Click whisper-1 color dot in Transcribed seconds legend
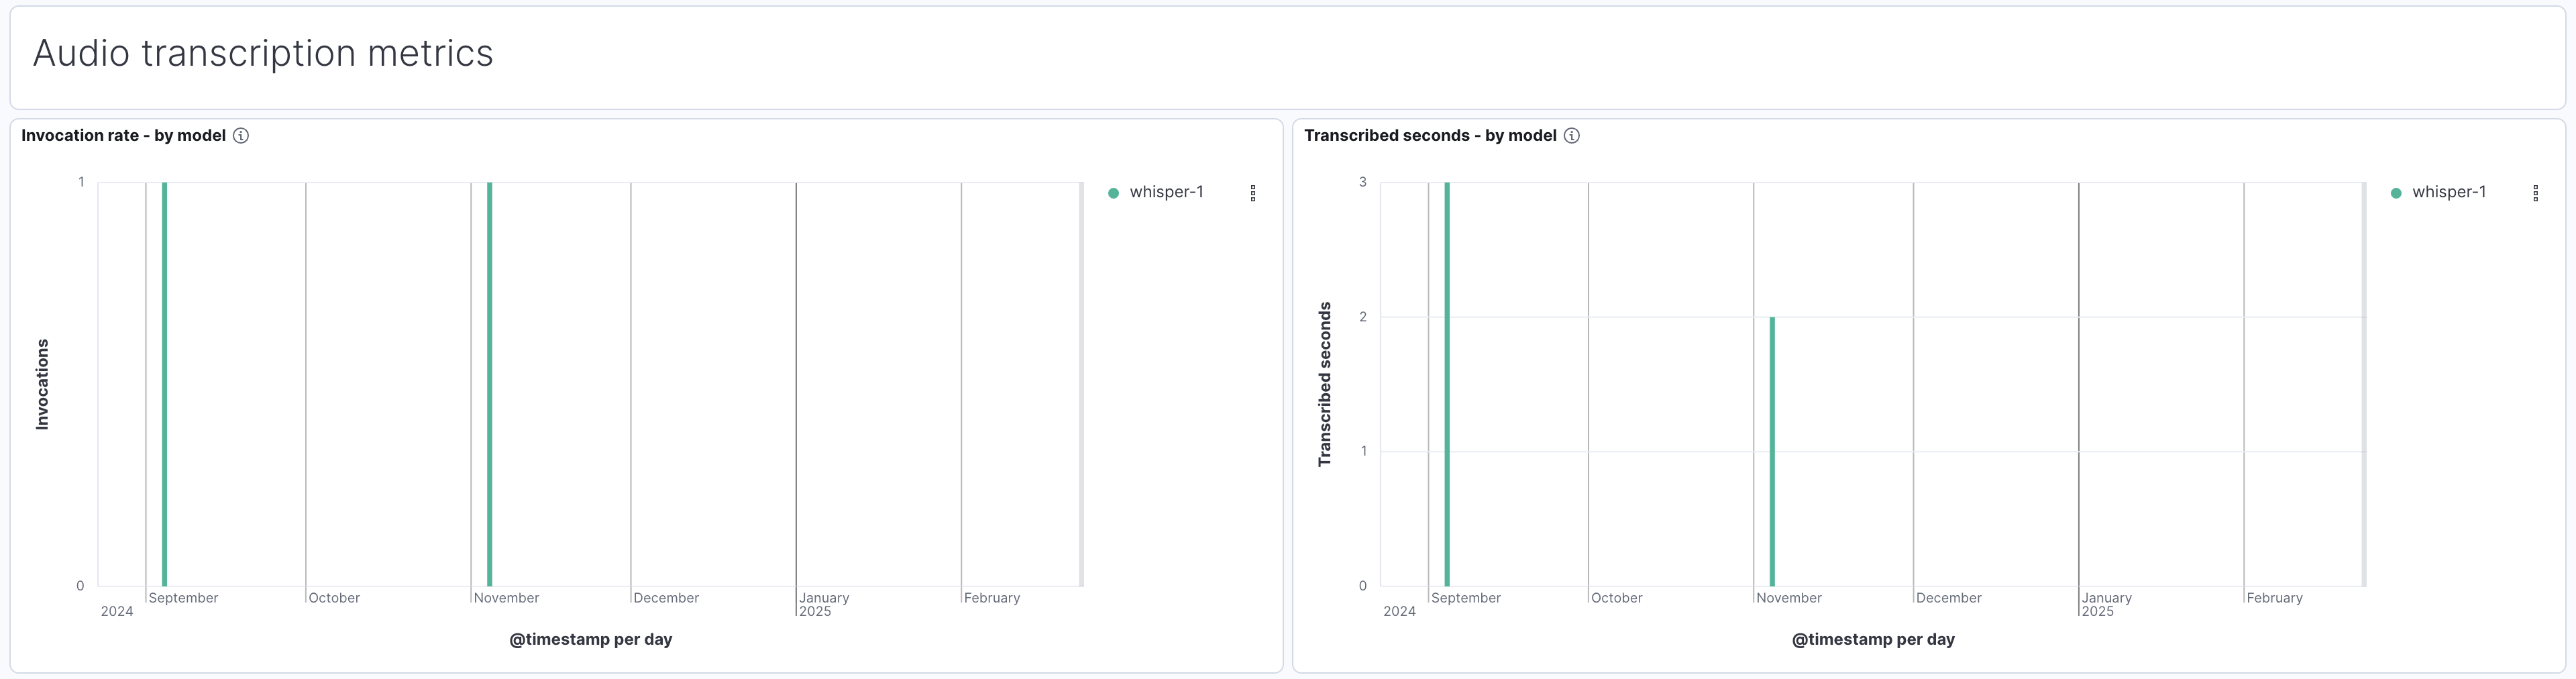2576x679 pixels. click(2396, 193)
